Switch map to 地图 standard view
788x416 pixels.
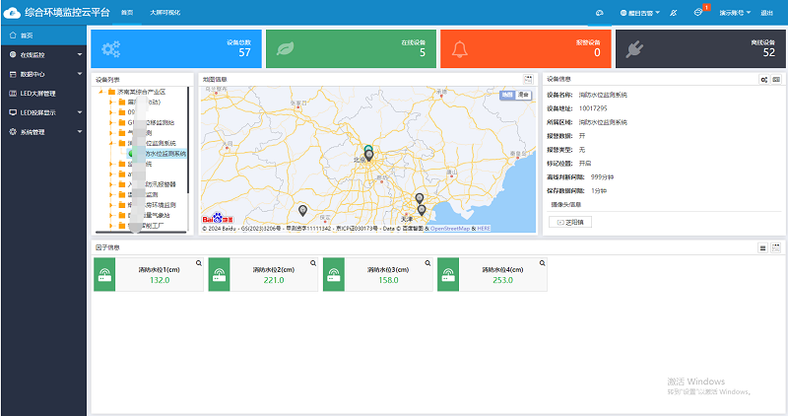point(507,95)
